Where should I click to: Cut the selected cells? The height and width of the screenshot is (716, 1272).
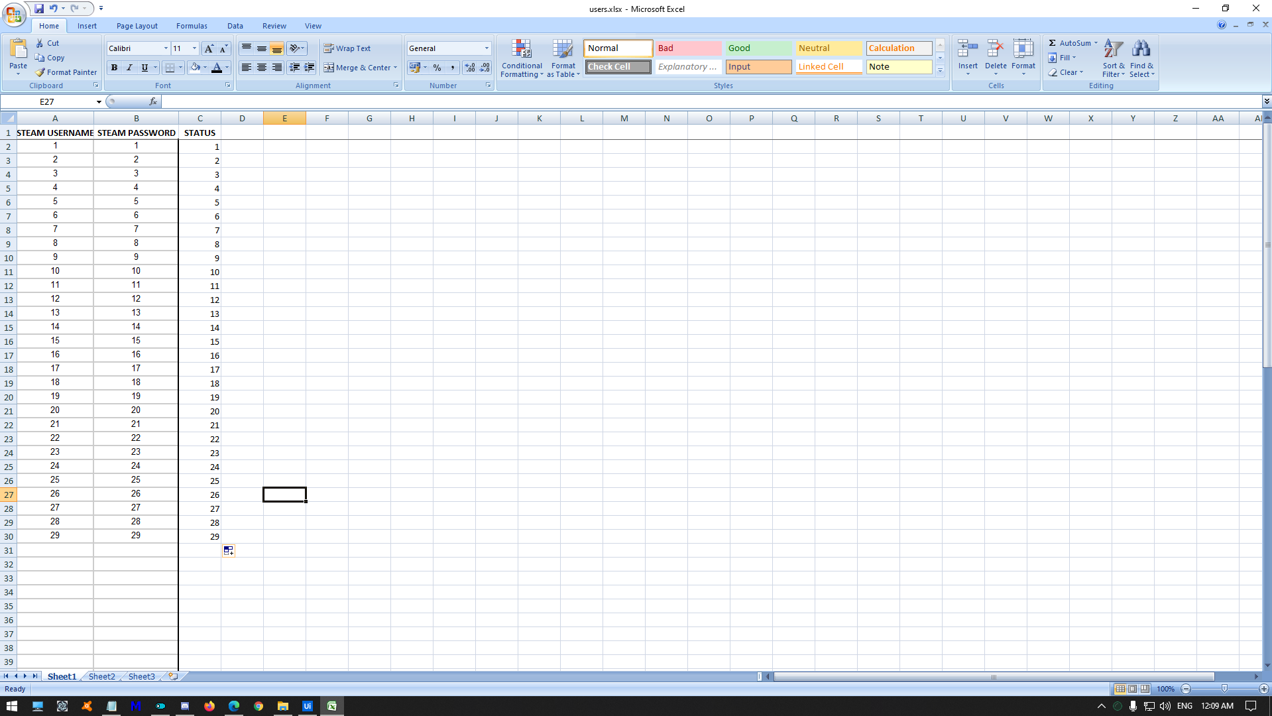[47, 43]
